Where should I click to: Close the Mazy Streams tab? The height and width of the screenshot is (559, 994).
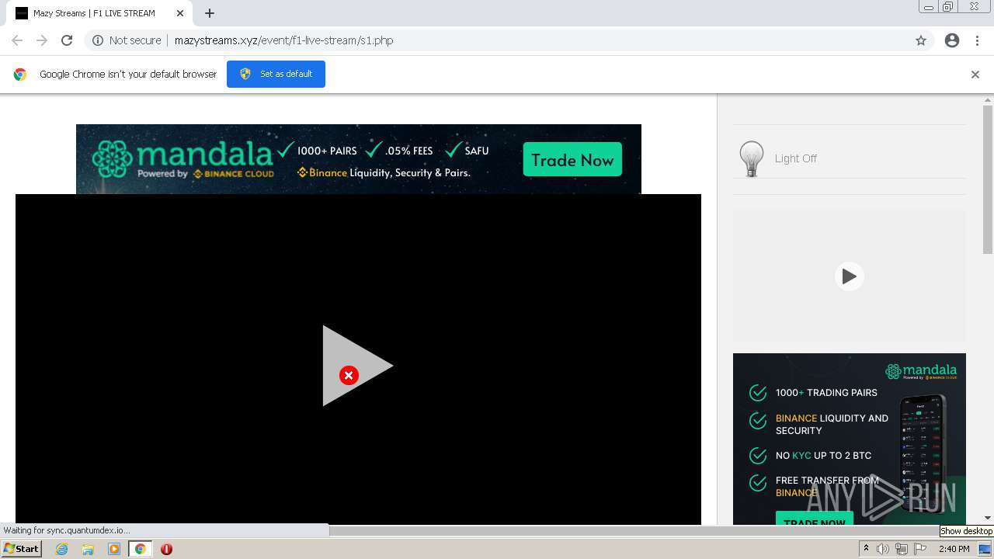tap(179, 13)
